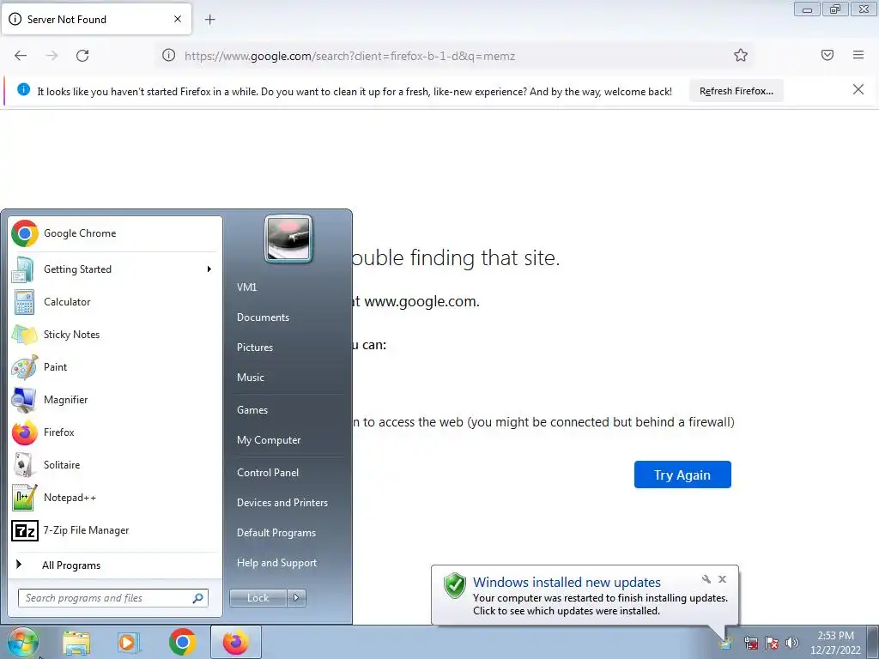This screenshot has height=659, width=879.
Task: Open Help and Support
Action: click(x=276, y=563)
